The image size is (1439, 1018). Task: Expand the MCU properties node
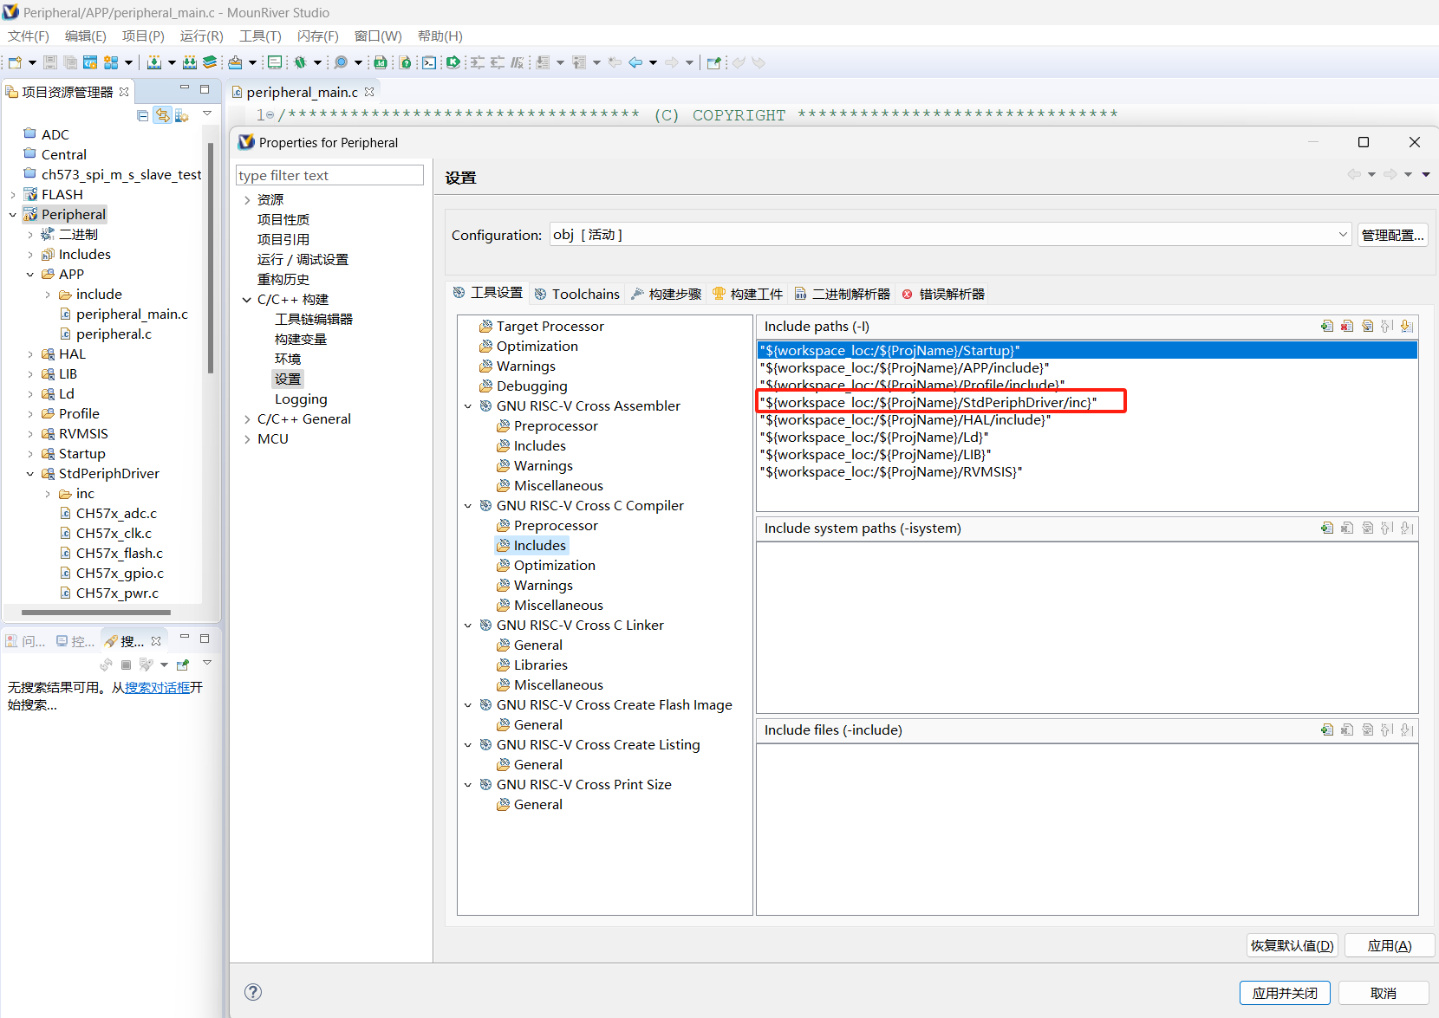pyautogui.click(x=247, y=439)
